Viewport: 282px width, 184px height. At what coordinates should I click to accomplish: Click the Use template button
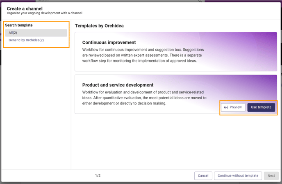pos(261,107)
